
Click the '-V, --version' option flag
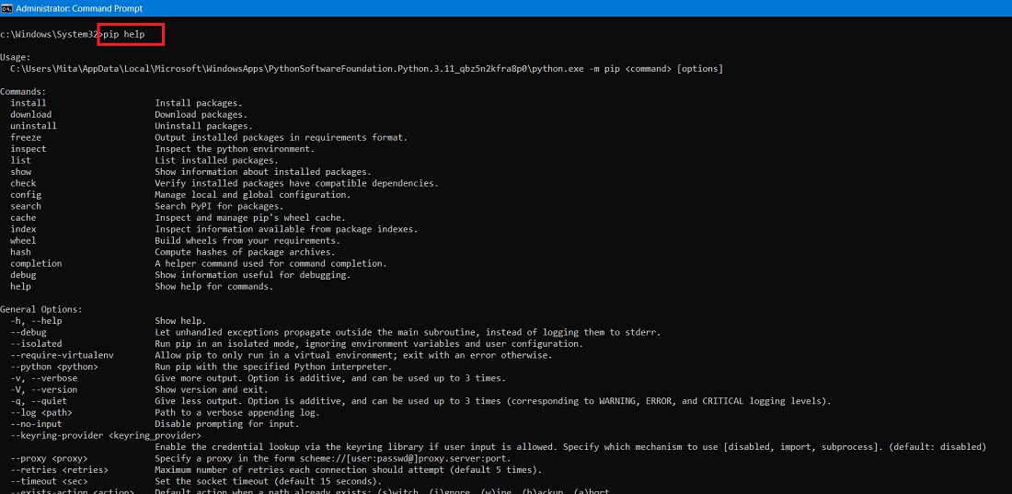[x=44, y=389]
